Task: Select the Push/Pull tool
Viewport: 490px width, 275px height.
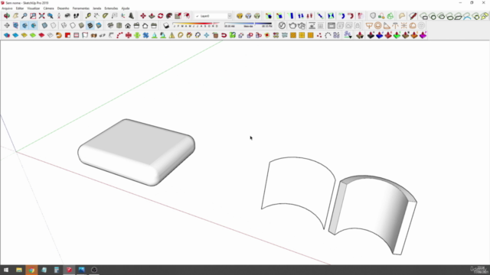Action: (152, 15)
